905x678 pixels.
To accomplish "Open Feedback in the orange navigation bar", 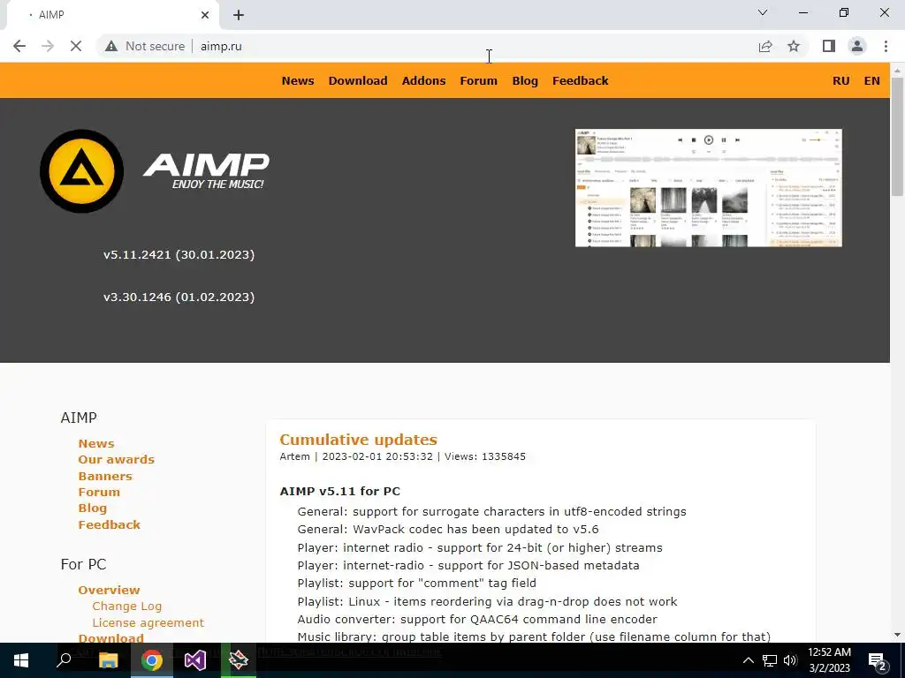I will pos(580,80).
